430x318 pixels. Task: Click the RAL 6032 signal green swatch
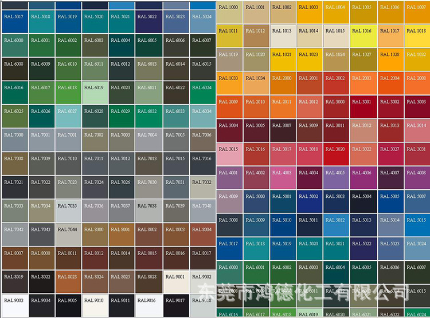point(148,116)
